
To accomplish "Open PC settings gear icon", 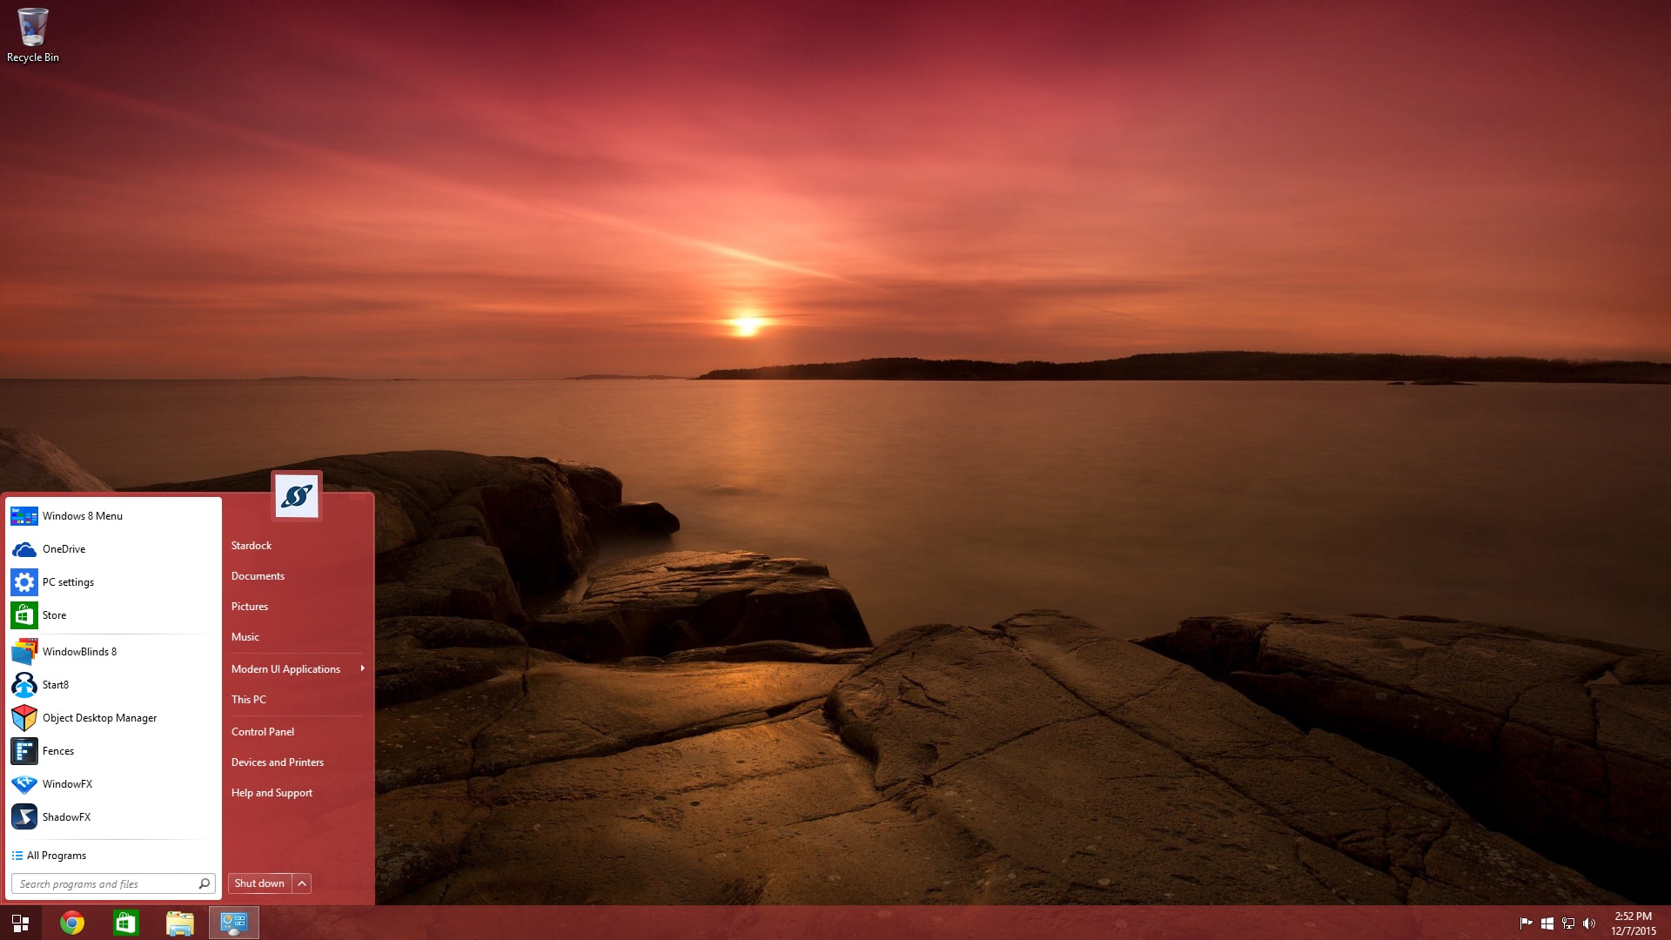I will point(24,582).
